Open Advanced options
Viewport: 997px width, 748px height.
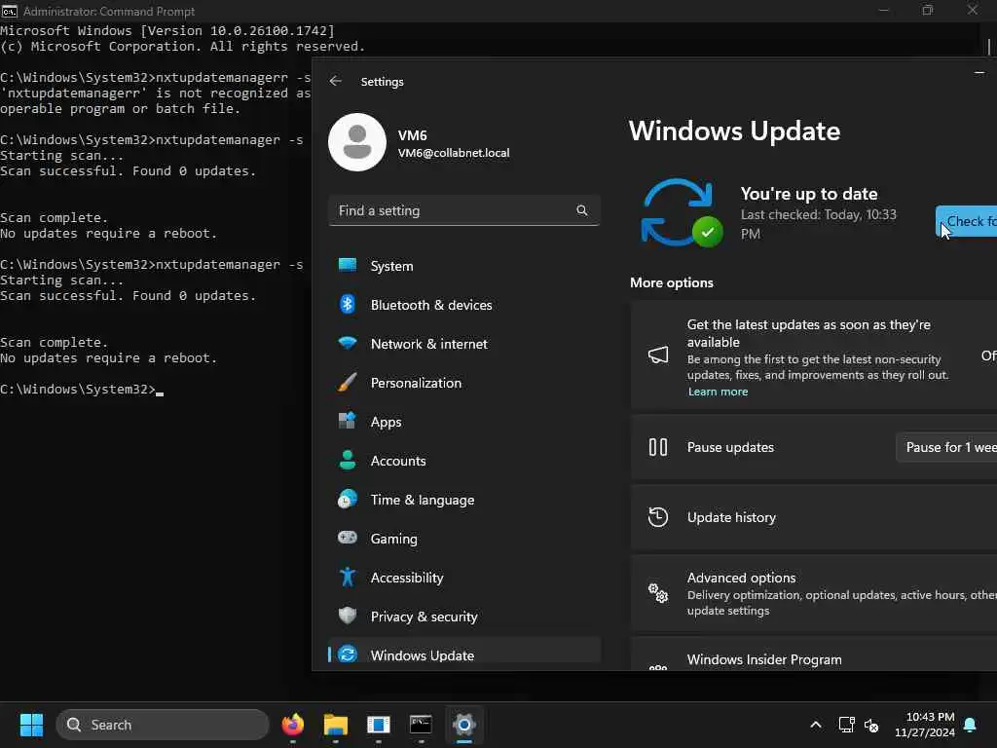click(x=814, y=593)
